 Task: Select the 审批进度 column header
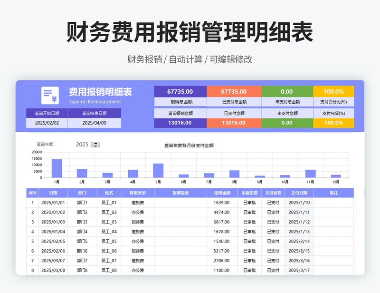[249, 193]
